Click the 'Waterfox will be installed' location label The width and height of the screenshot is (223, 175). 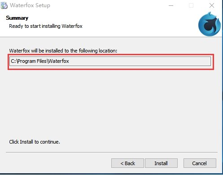coord(63,51)
